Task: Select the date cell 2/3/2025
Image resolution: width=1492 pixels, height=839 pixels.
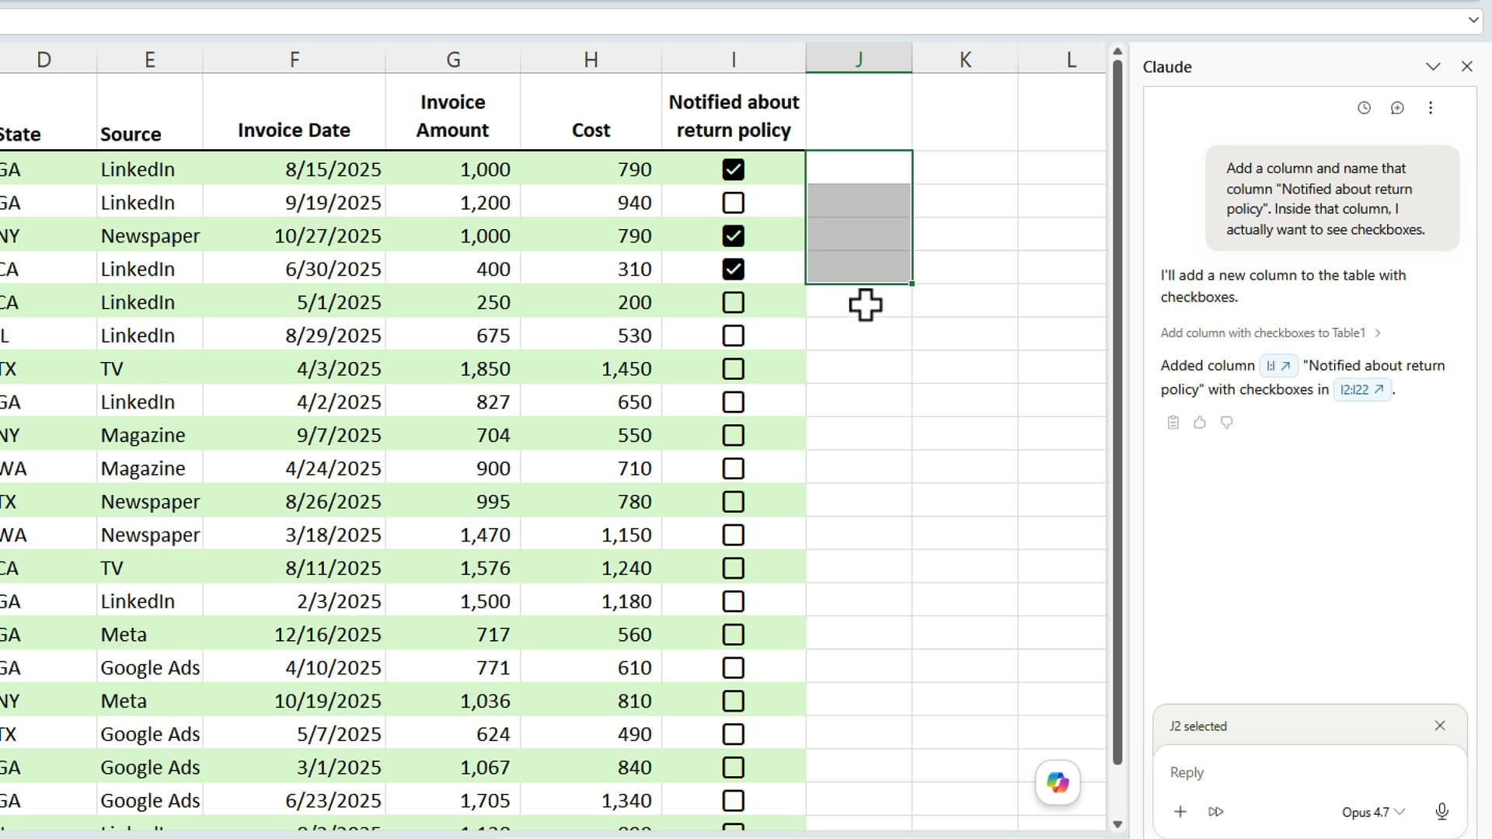Action: [294, 601]
